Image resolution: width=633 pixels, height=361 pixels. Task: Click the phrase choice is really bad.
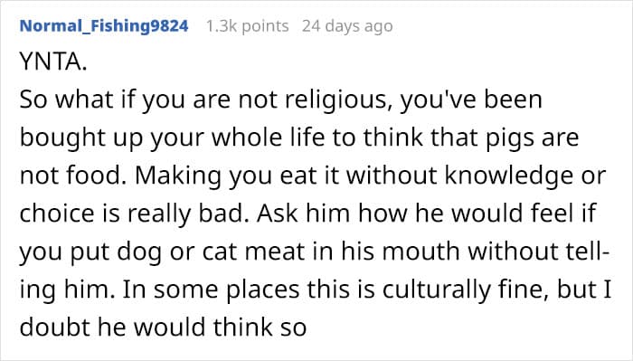pyautogui.click(x=135, y=214)
